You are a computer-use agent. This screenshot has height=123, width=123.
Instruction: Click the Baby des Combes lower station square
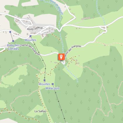[13, 41]
